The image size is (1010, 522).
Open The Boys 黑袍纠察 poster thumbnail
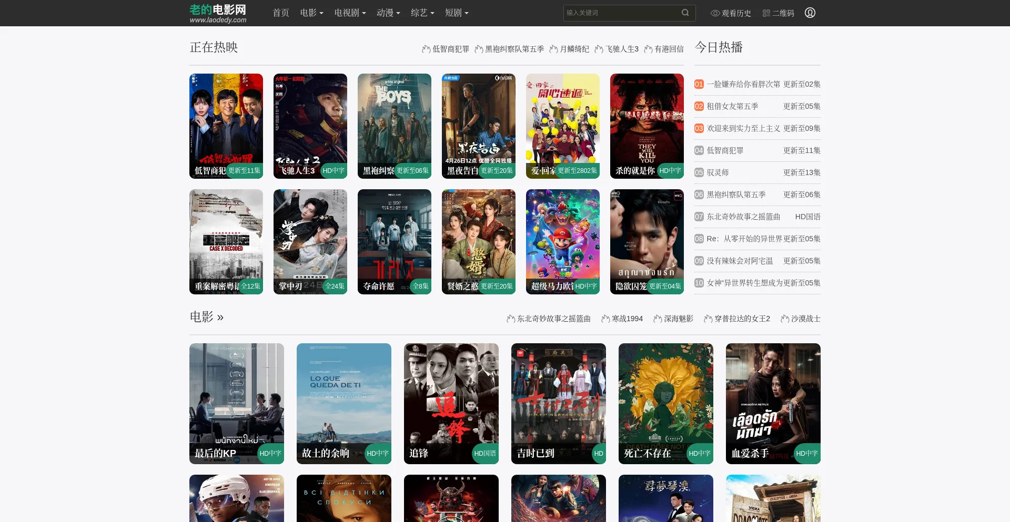395,126
